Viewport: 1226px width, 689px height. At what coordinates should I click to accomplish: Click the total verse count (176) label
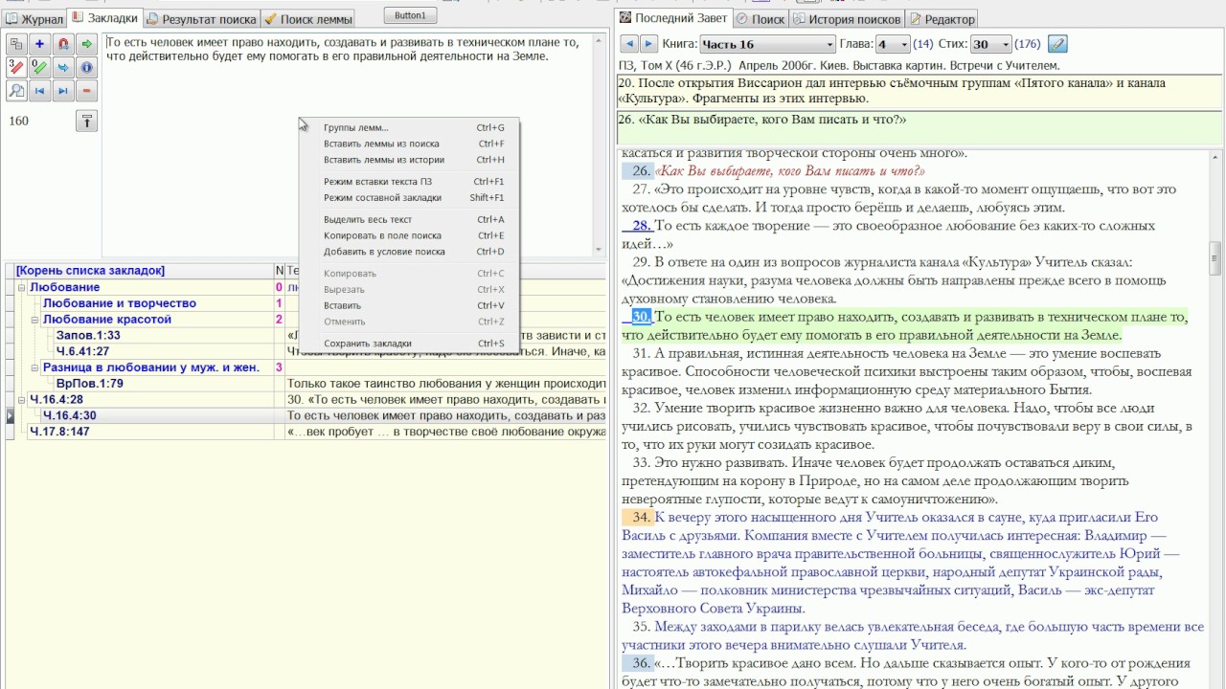[x=1028, y=44]
